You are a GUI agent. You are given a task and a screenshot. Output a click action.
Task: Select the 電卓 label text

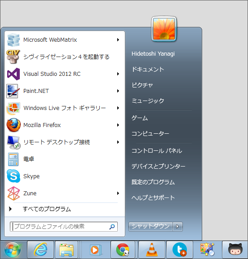(29, 159)
